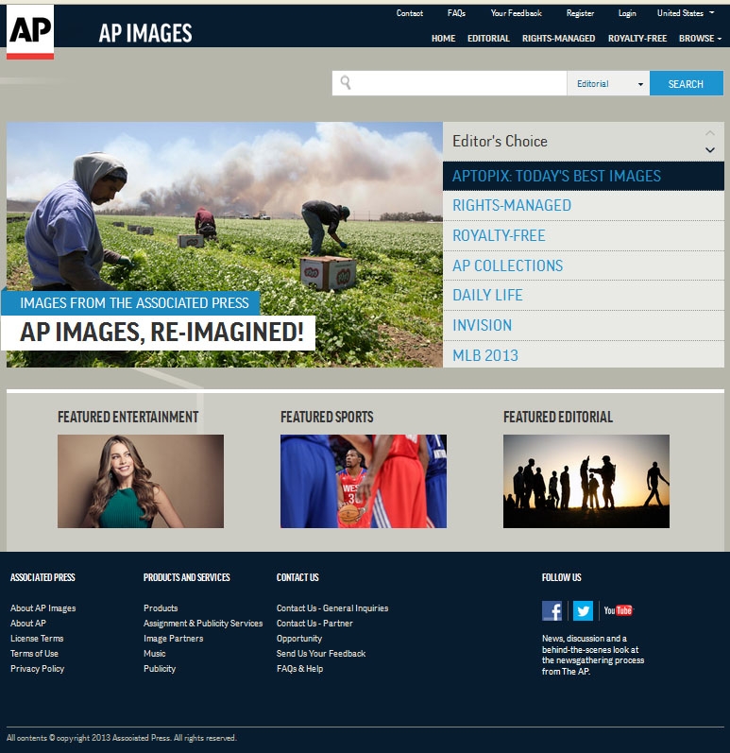
Task: Click the AP IMAGES title text
Action: click(x=145, y=33)
